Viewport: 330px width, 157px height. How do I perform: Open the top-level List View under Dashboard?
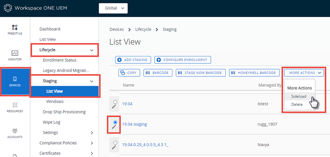point(47,39)
